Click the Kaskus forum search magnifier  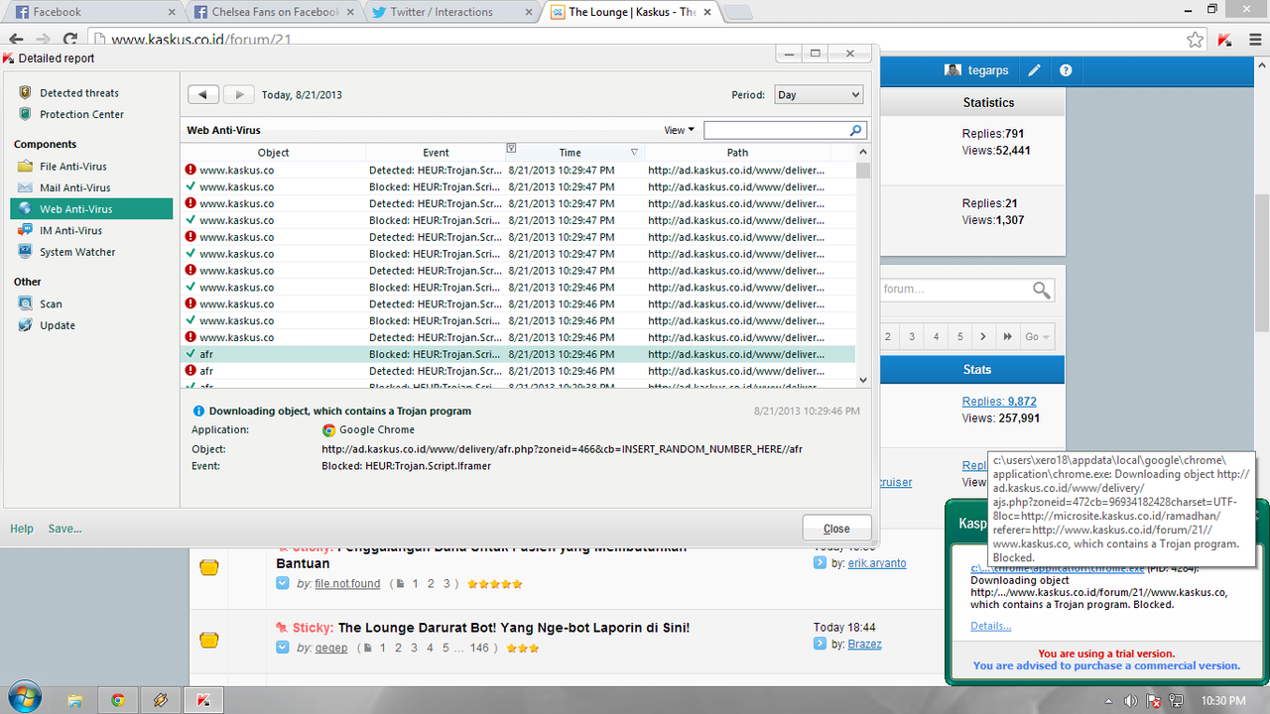(1041, 290)
